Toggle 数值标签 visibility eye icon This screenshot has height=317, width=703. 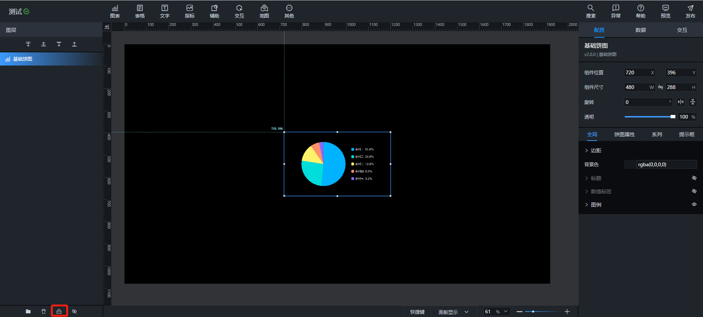click(694, 191)
